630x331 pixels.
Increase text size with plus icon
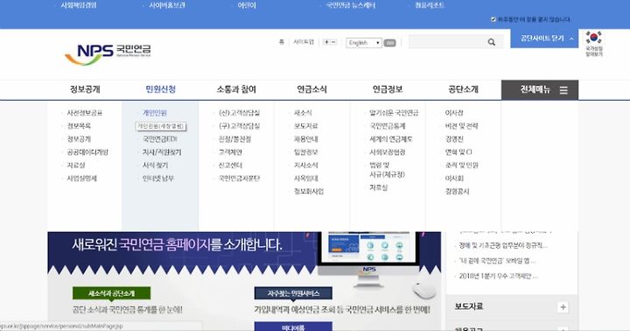pos(326,42)
